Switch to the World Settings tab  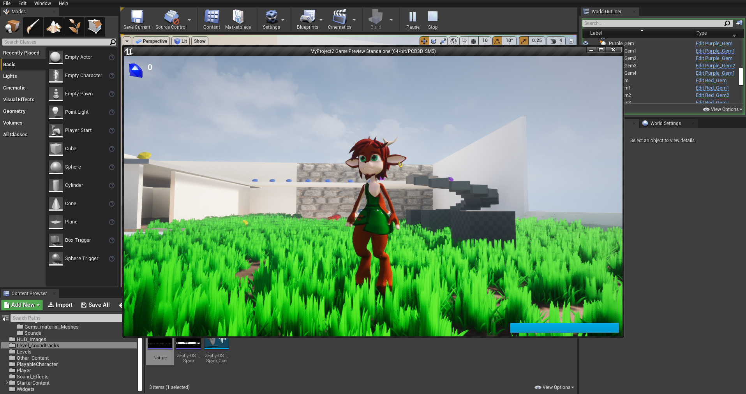pos(666,123)
